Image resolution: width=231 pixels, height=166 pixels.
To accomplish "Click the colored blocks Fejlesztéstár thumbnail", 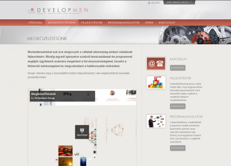I will pos(156,83).
